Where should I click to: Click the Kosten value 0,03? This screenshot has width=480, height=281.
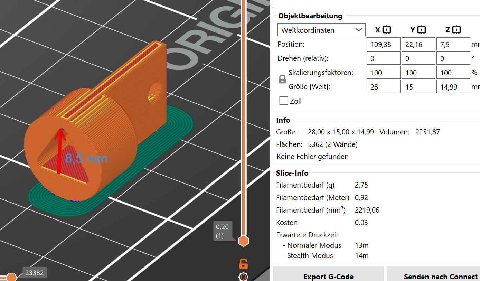point(361,223)
